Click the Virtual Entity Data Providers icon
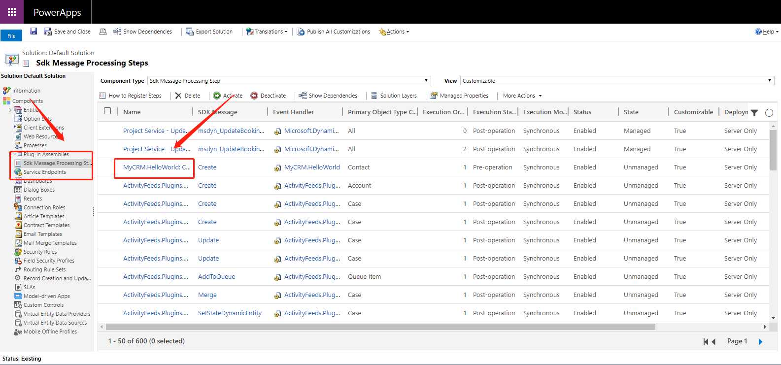 (x=18, y=314)
